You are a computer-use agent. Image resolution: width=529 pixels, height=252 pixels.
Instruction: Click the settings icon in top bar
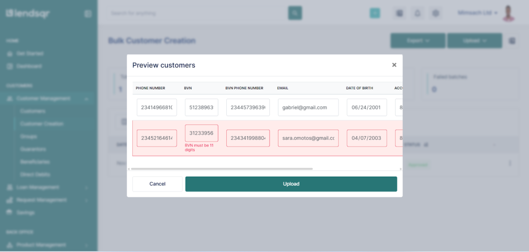point(435,13)
